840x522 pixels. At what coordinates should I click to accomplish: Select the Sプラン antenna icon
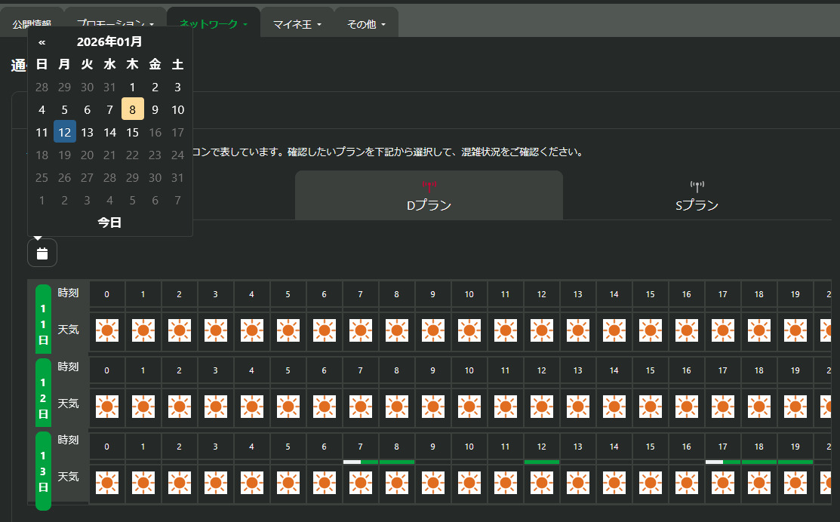[x=697, y=186]
